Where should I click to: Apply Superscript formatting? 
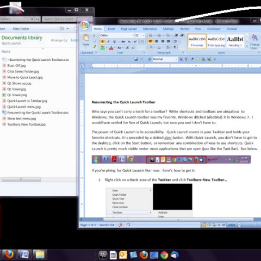(x=135, y=41)
